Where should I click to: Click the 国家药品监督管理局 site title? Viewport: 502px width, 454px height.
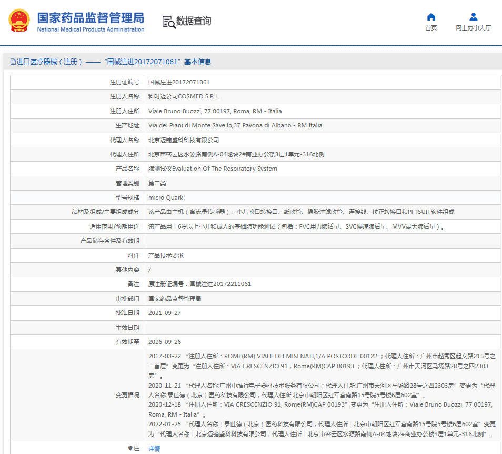tap(91, 17)
